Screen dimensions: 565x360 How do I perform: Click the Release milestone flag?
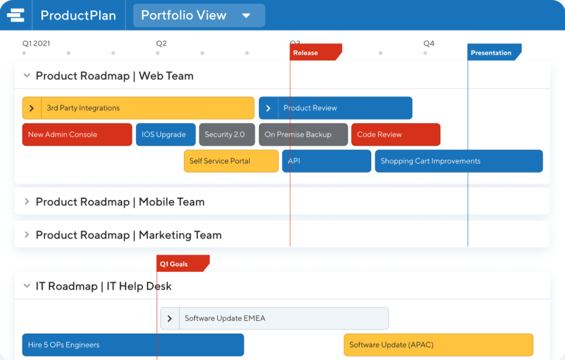click(311, 52)
